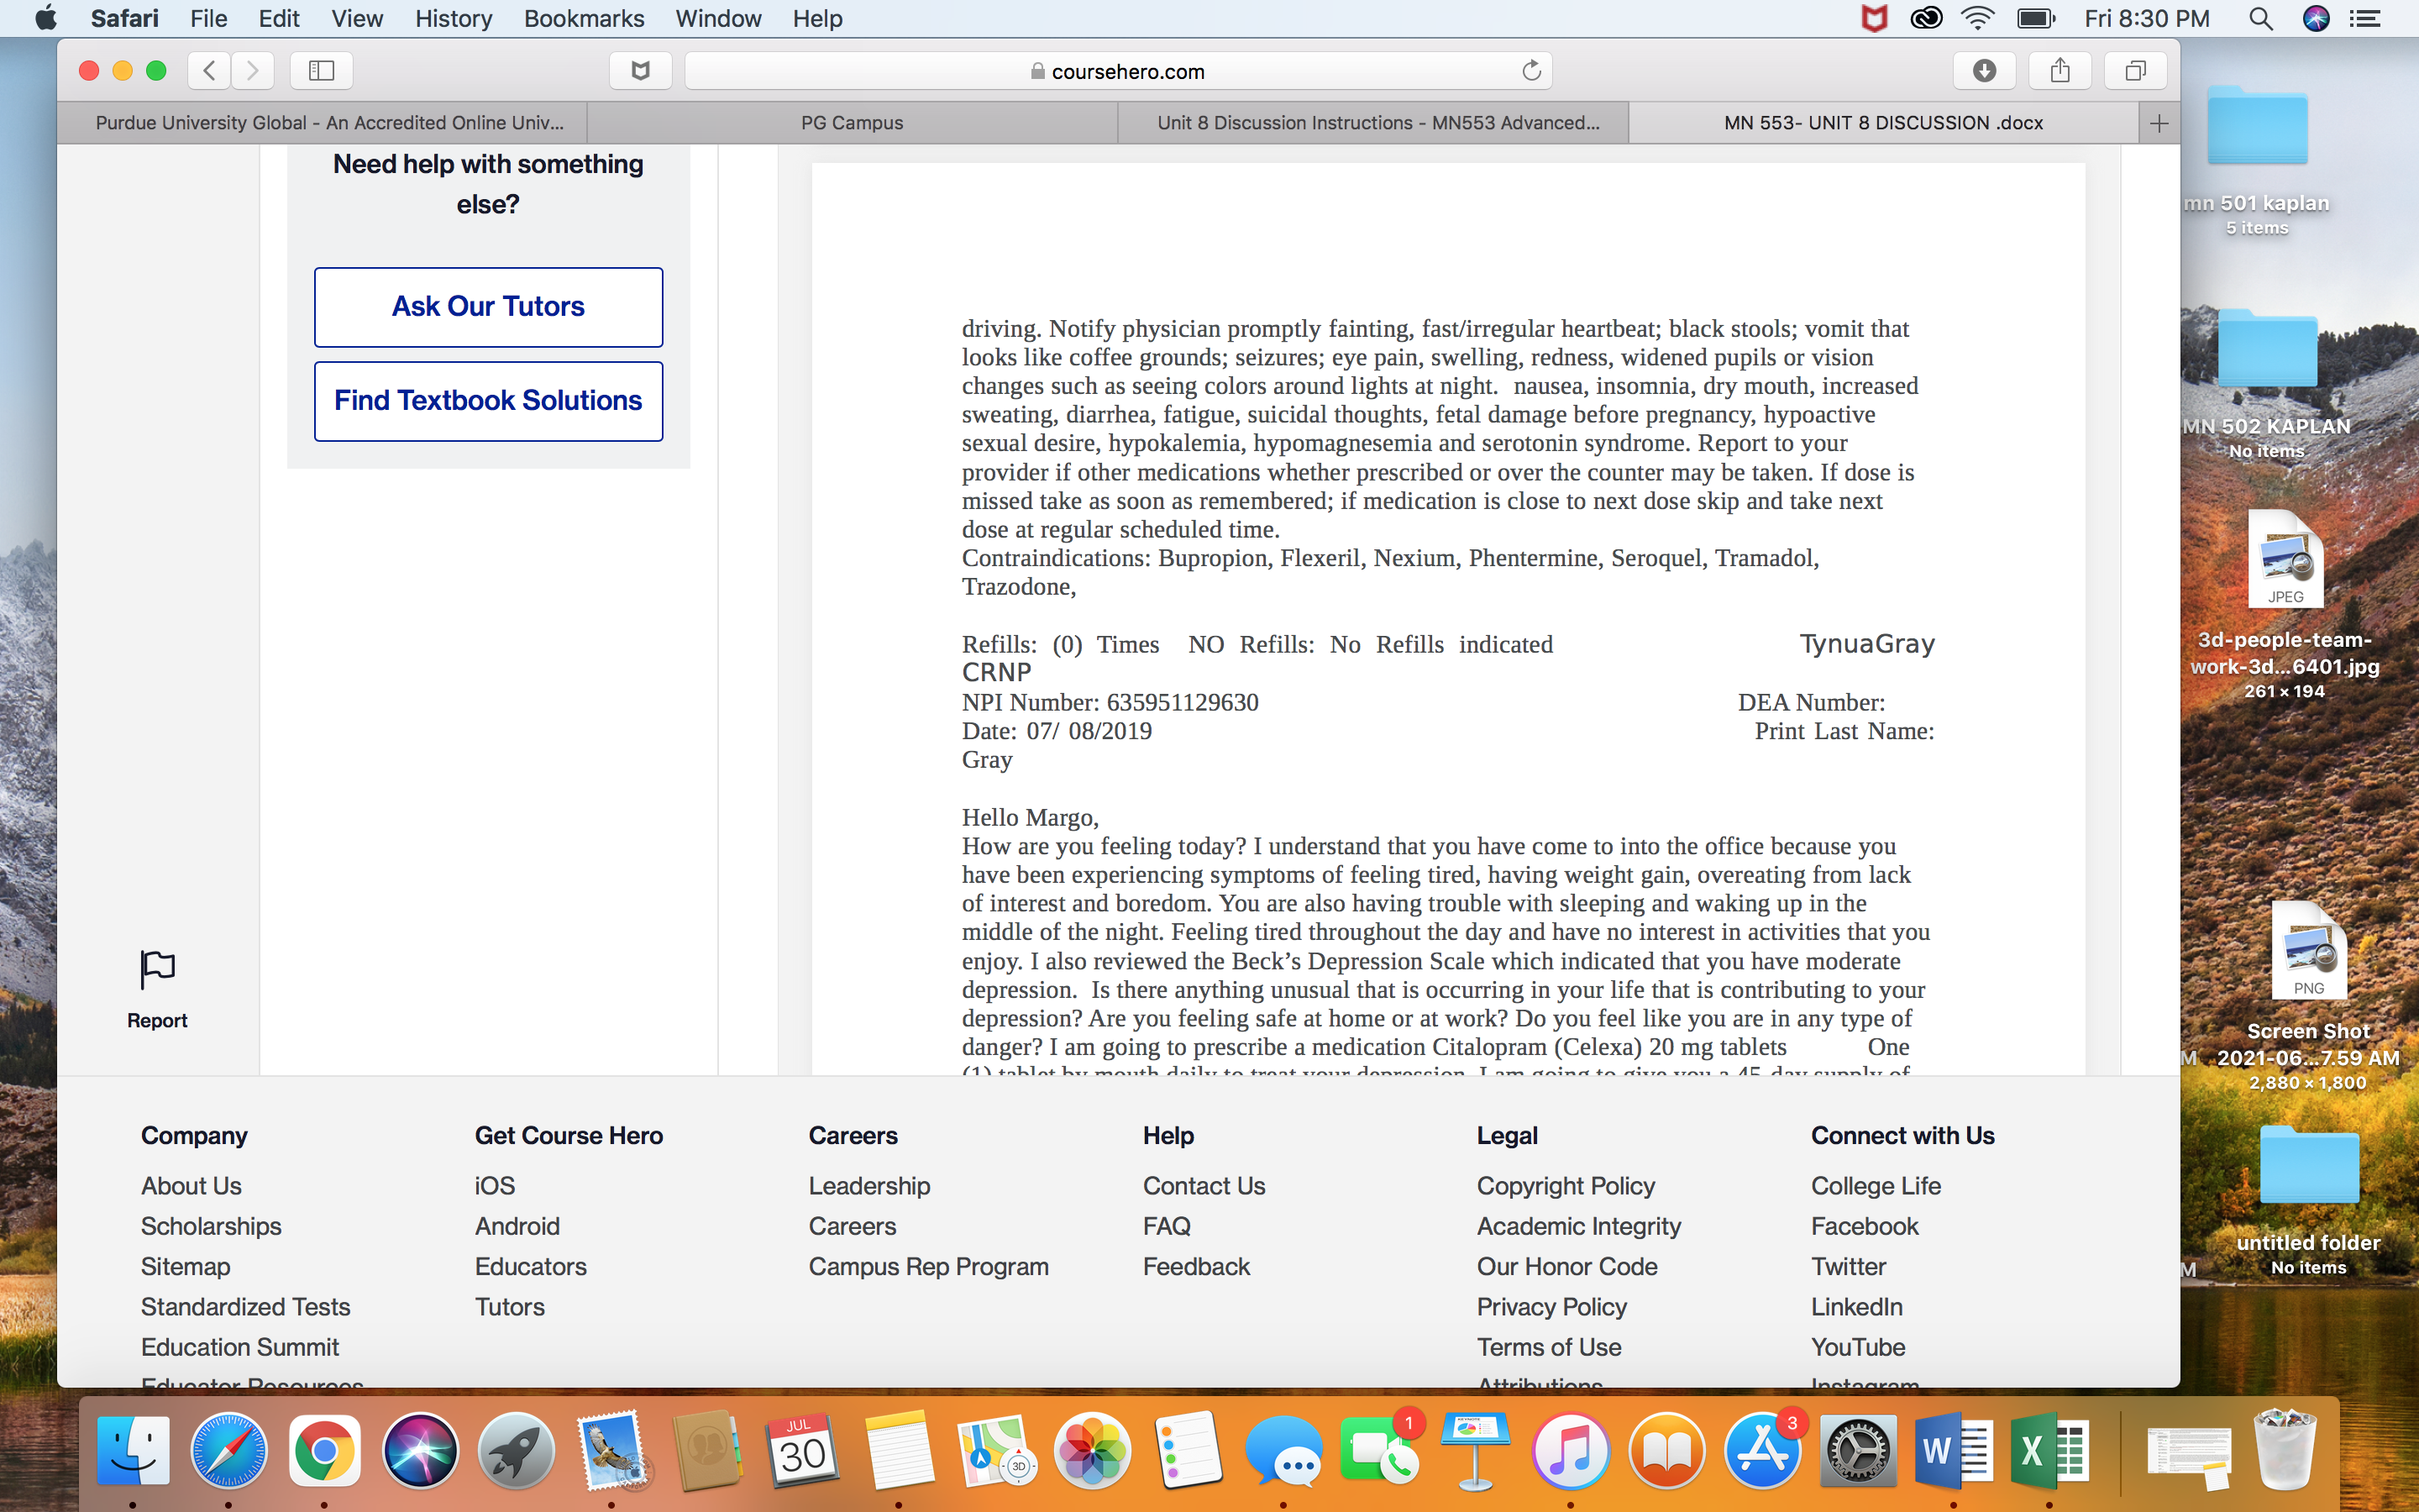Open the shield extension button in Safari's toolbar
The width and height of the screenshot is (2419, 1512).
coord(641,71)
